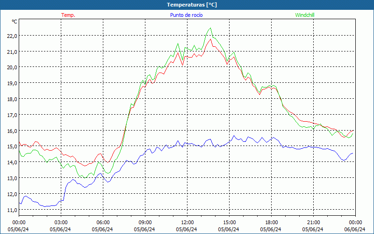Click the 17,0 y-axis value

click(12, 115)
